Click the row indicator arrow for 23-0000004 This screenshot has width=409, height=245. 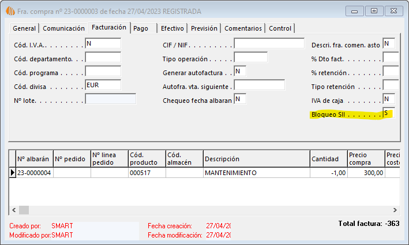(x=13, y=173)
